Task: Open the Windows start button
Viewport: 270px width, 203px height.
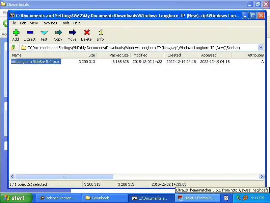Action: coord(16,198)
